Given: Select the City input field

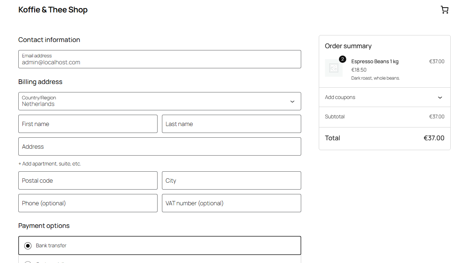Looking at the screenshot, I should 232,180.
